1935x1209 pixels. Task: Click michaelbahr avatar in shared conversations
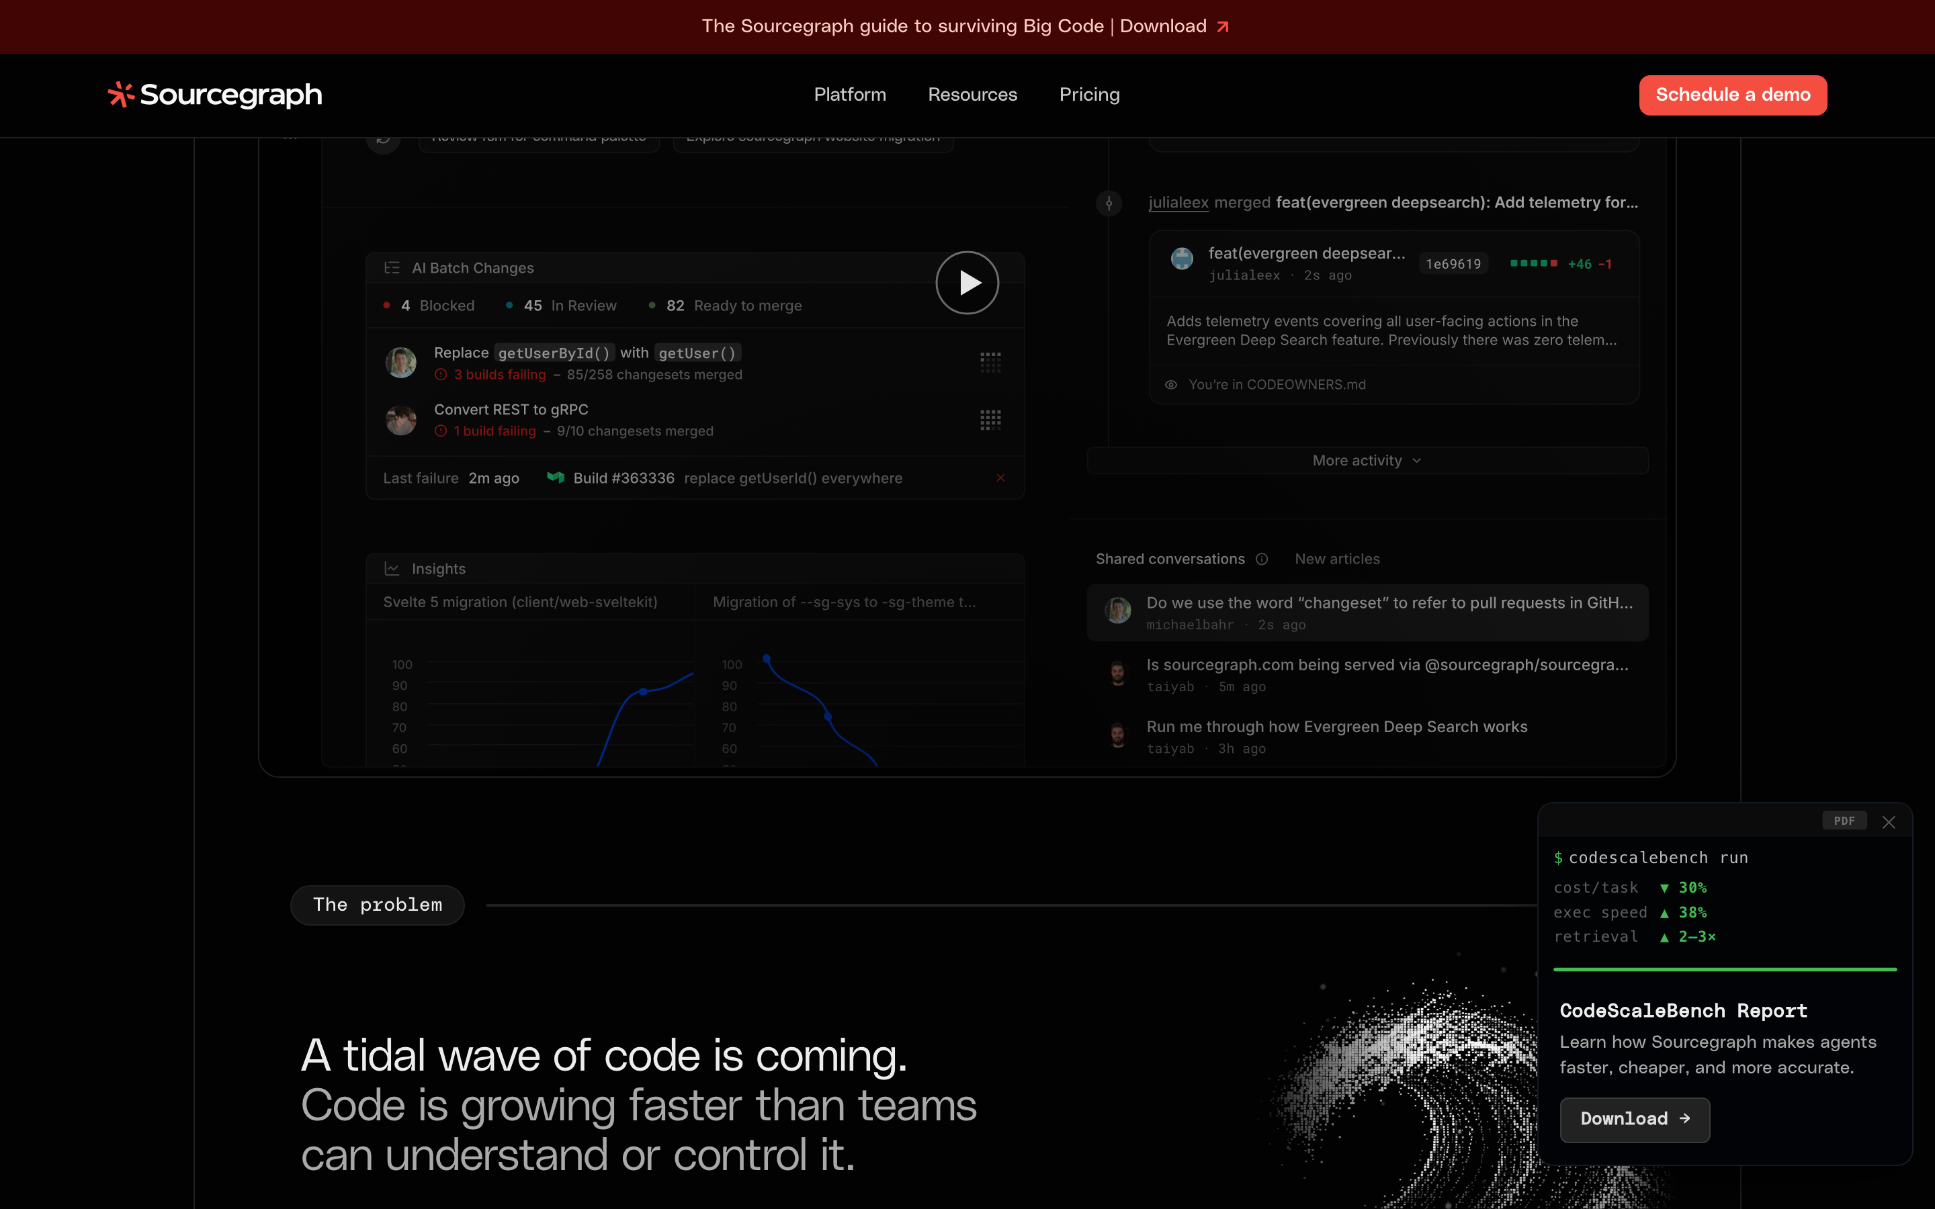point(1118,611)
